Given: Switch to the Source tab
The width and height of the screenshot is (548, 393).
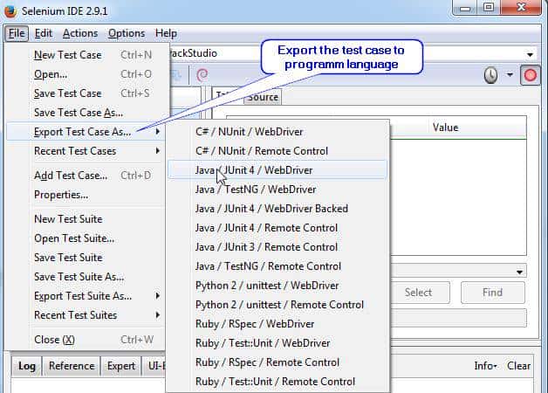Looking at the screenshot, I should coord(262,97).
